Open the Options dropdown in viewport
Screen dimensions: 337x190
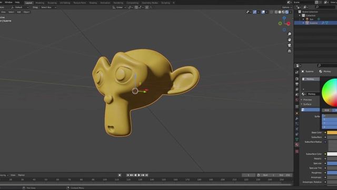[287, 7]
